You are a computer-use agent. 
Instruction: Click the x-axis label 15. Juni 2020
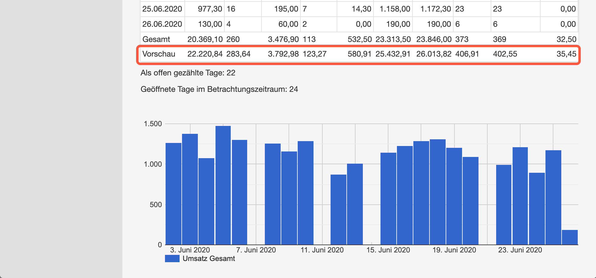point(388,250)
